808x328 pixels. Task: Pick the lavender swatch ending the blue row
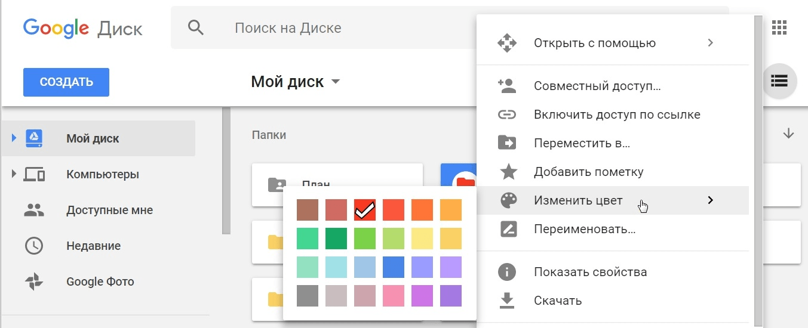451,267
